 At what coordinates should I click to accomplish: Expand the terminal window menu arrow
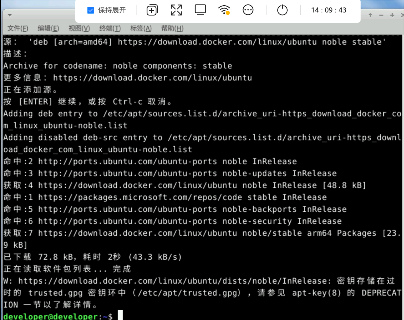point(10,15)
